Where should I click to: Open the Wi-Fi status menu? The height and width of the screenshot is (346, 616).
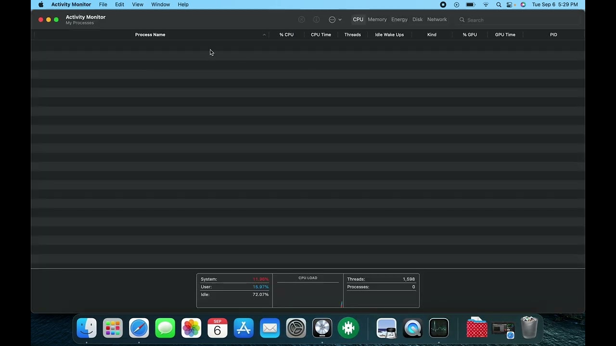coord(486,4)
